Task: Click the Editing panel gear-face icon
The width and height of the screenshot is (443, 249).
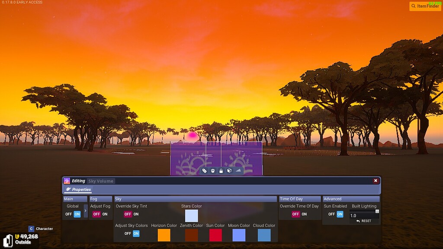Action: 67,181
